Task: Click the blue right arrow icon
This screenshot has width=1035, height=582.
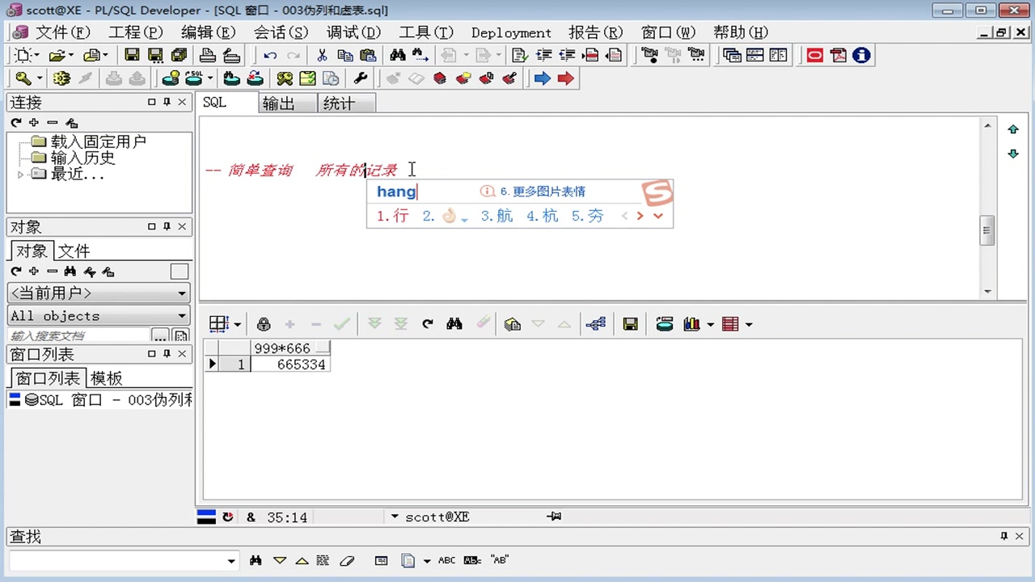Action: 543,78
